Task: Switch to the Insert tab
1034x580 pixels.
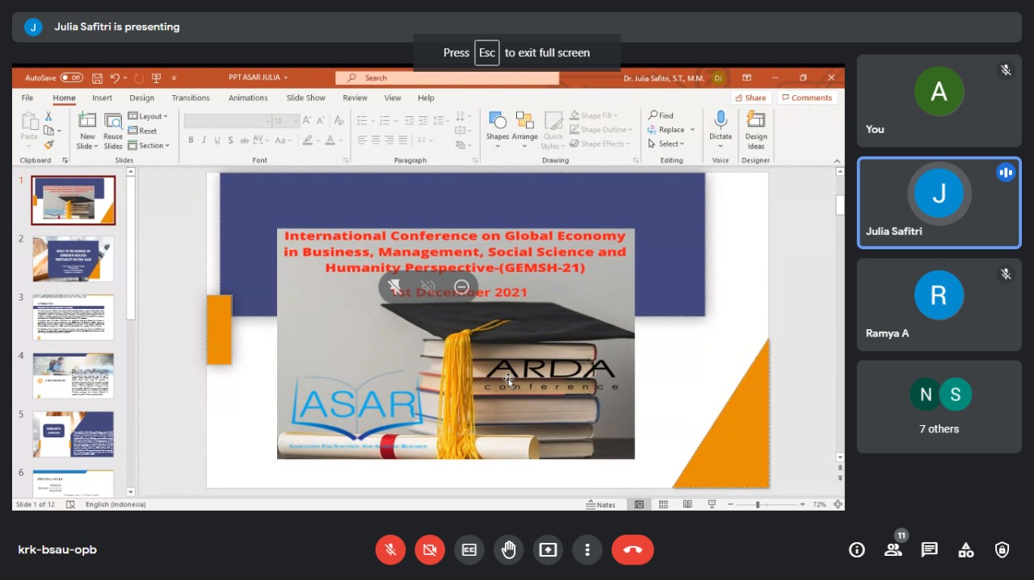Action: [x=102, y=98]
